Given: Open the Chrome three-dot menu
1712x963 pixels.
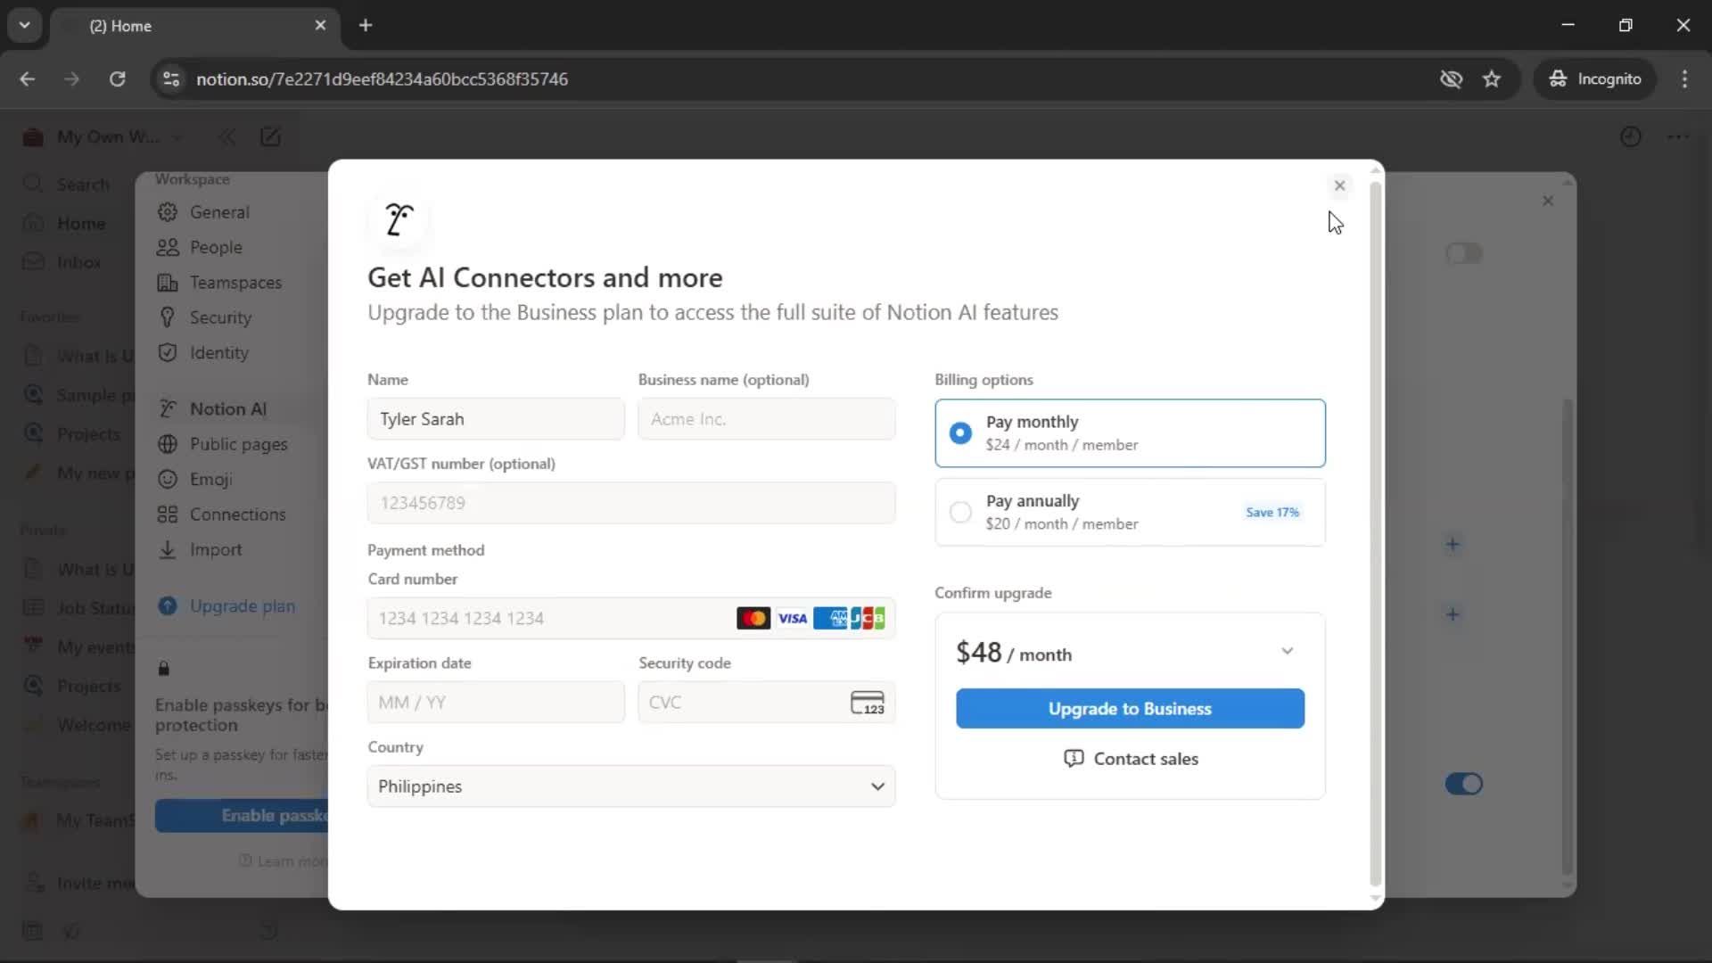Looking at the screenshot, I should tap(1684, 78).
